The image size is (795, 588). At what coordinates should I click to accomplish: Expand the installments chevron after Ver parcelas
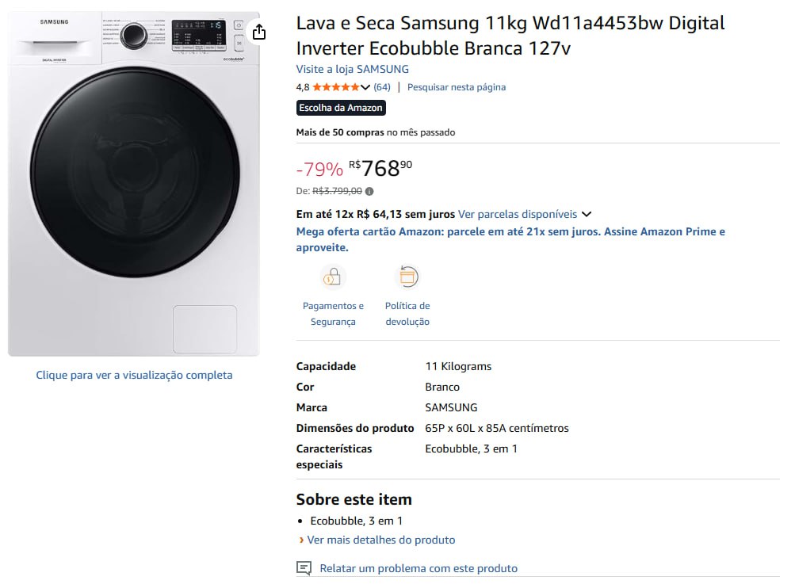point(587,214)
